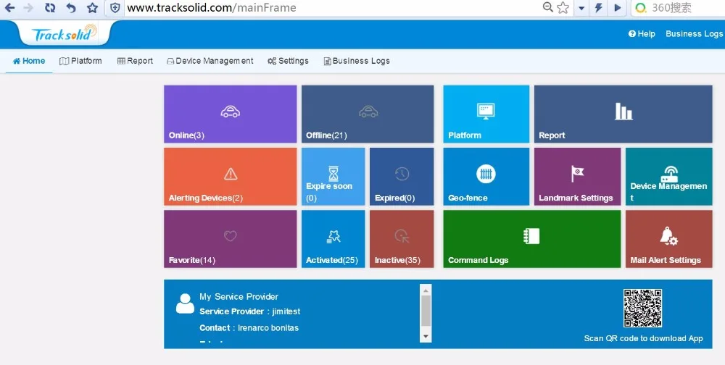This screenshot has width=725, height=365.
Task: Click the Scan QR code to download App text
Action: 643,339
